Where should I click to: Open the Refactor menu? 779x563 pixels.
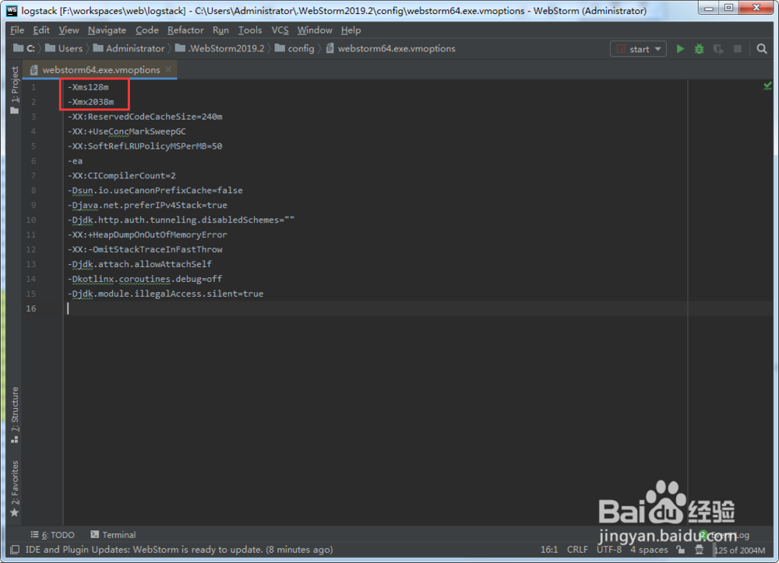point(185,30)
